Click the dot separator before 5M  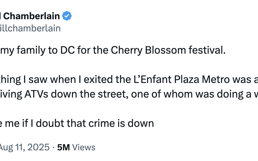coord(53,147)
